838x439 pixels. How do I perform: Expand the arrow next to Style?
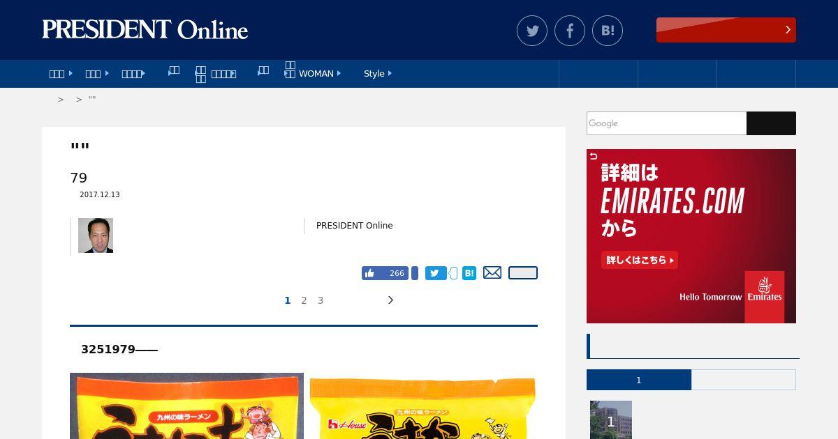(390, 73)
